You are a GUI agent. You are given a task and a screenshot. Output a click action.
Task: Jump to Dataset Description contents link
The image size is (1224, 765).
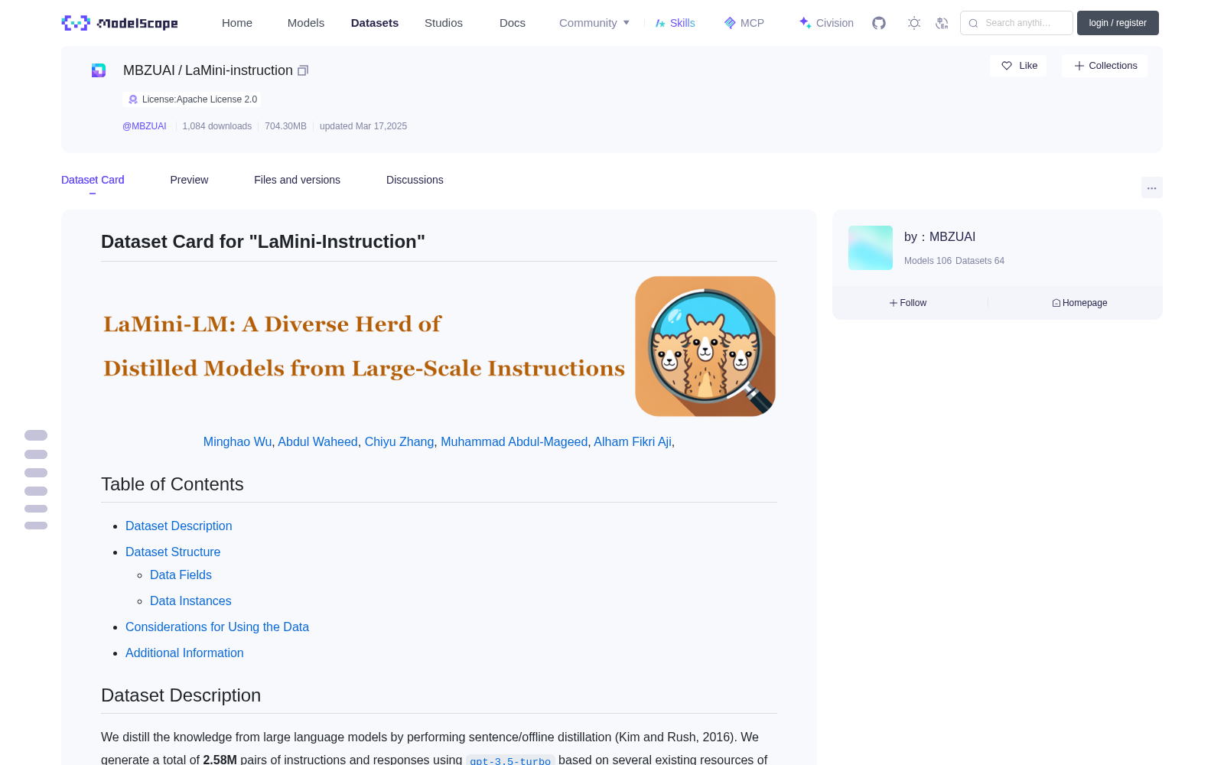coord(178,526)
